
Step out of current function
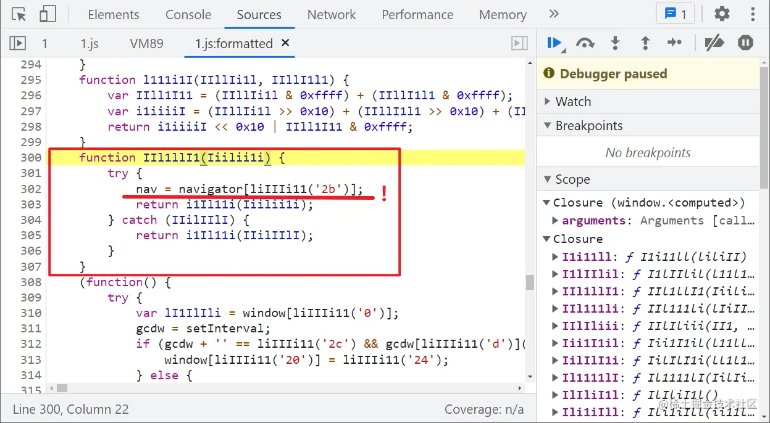(x=645, y=43)
